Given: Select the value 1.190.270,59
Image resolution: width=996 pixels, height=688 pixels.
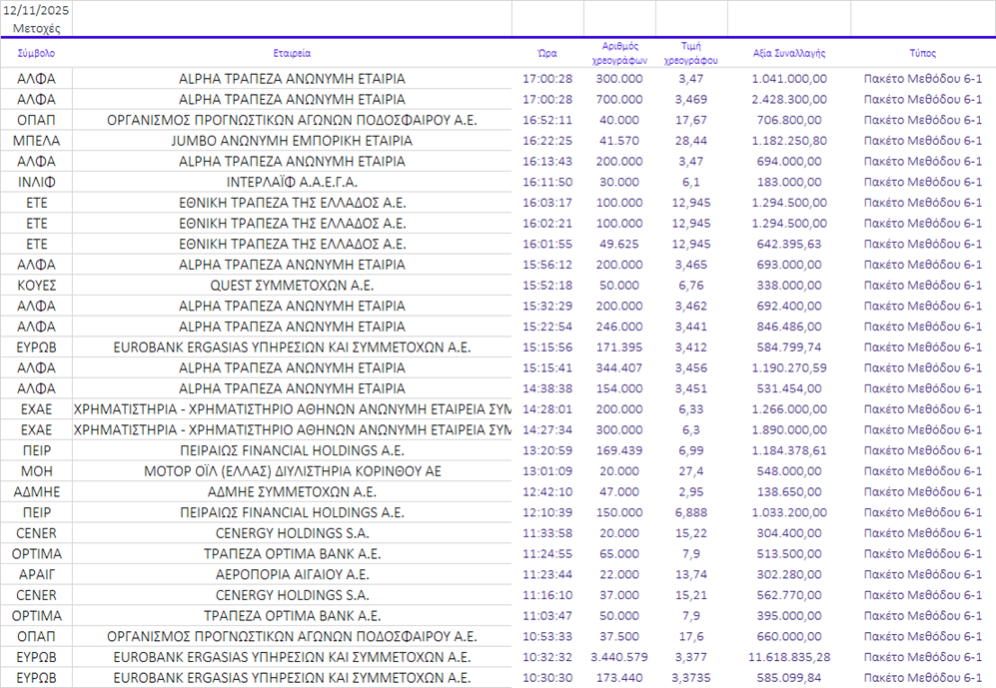Looking at the screenshot, I should coord(789,368).
